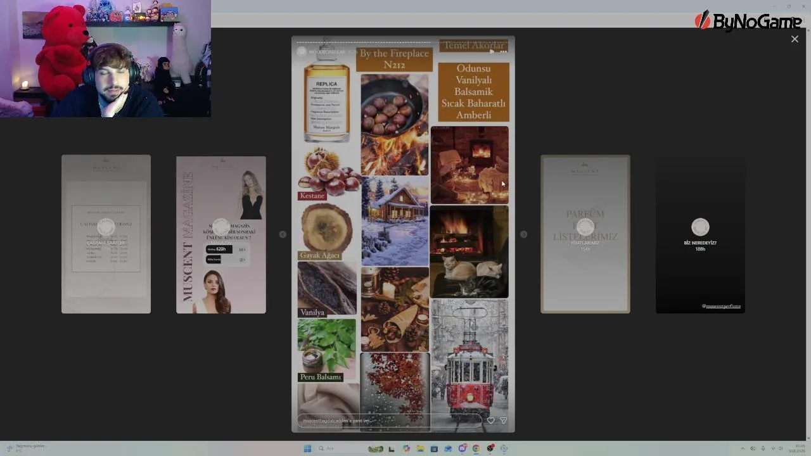Image resolution: width=811 pixels, height=456 pixels.
Task: Click the Fiyatlarımız story avatar circle
Action: (585, 227)
